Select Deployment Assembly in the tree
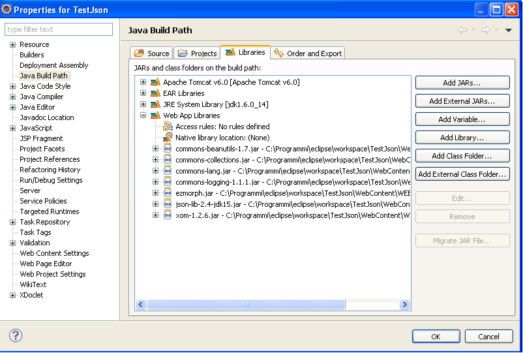Image resolution: width=523 pixels, height=353 pixels. 53,65
